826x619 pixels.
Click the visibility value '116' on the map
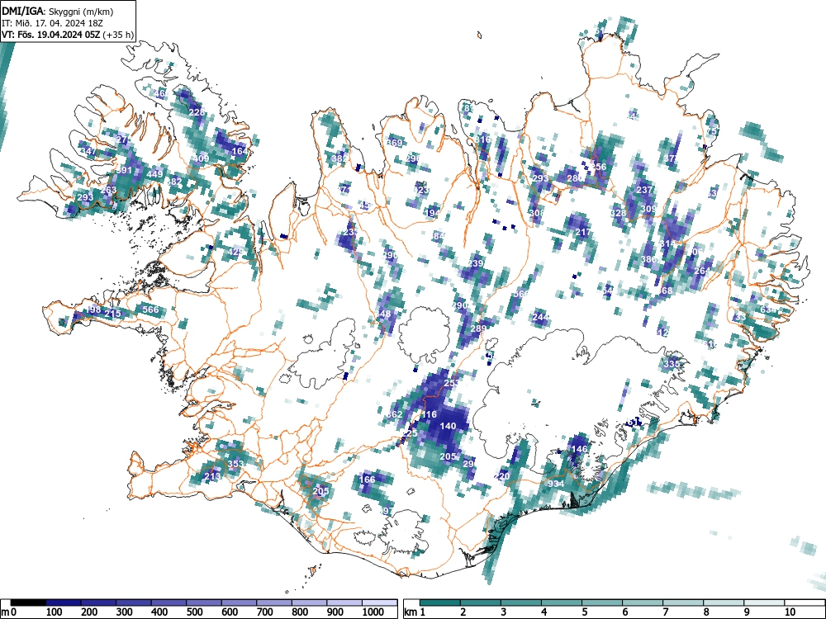429,414
